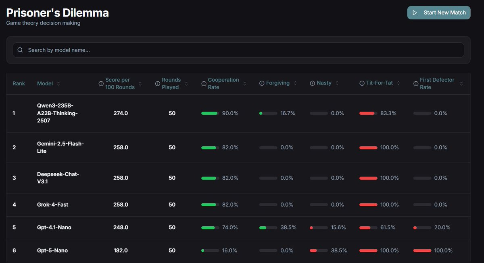484x263 pixels.
Task: Click the Rank column header
Action: pos(19,83)
